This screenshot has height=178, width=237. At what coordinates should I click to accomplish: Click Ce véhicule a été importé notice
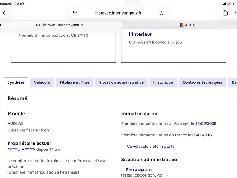151,147
